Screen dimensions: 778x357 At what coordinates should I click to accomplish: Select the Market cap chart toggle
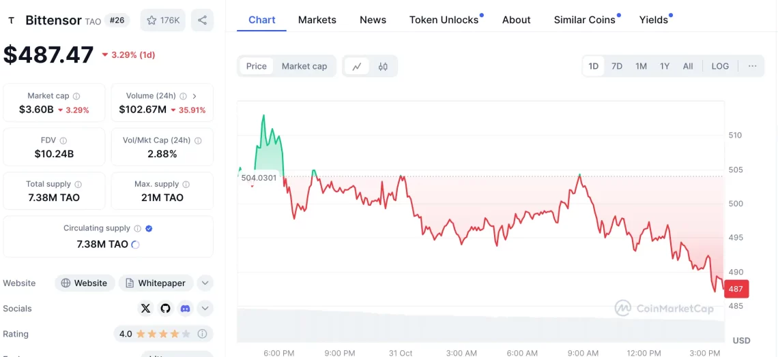tap(304, 66)
